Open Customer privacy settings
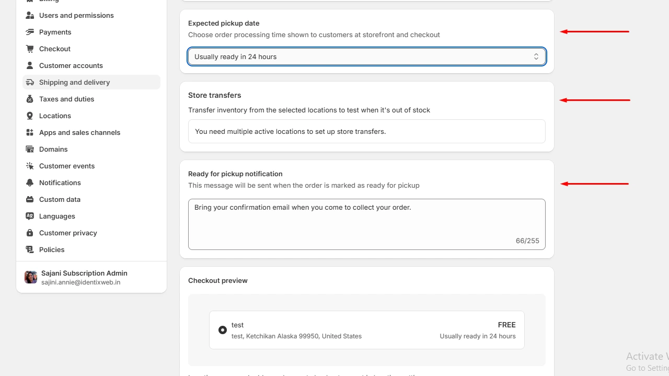669x376 pixels. pyautogui.click(x=91, y=233)
